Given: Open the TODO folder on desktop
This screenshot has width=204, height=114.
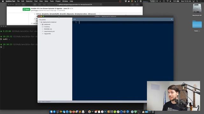Looking at the screenshot, I should (x=197, y=24).
